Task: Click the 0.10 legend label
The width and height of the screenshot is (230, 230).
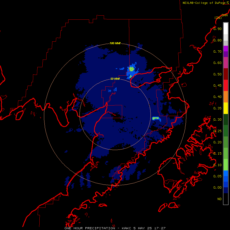Action: coord(217,165)
